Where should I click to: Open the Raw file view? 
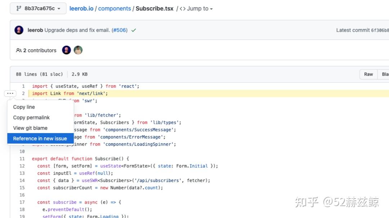point(368,74)
